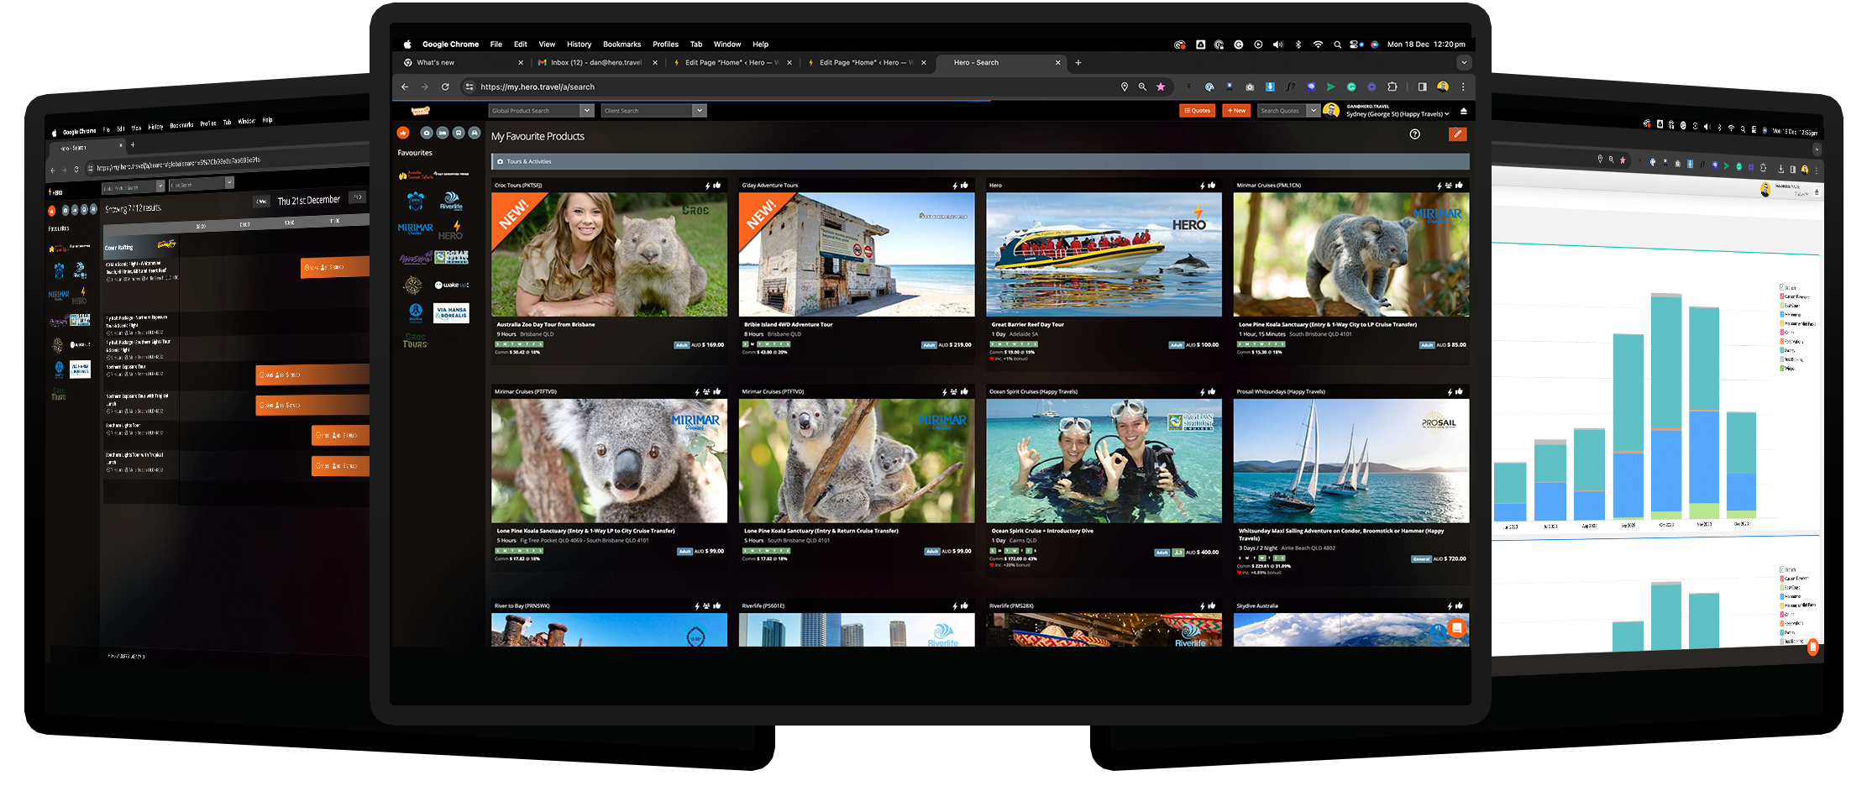Click the orange pencil edit button
The height and width of the screenshot is (786, 1867).
1457,134
